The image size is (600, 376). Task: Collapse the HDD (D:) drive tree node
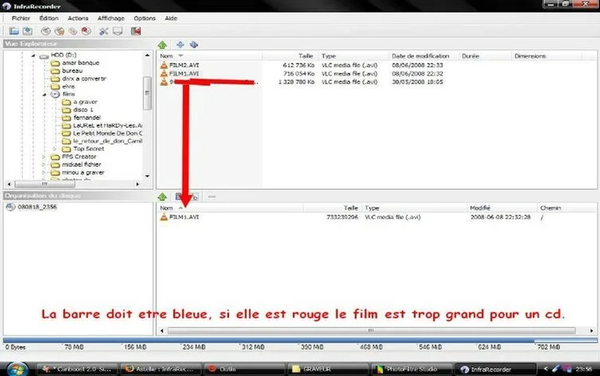[33, 56]
